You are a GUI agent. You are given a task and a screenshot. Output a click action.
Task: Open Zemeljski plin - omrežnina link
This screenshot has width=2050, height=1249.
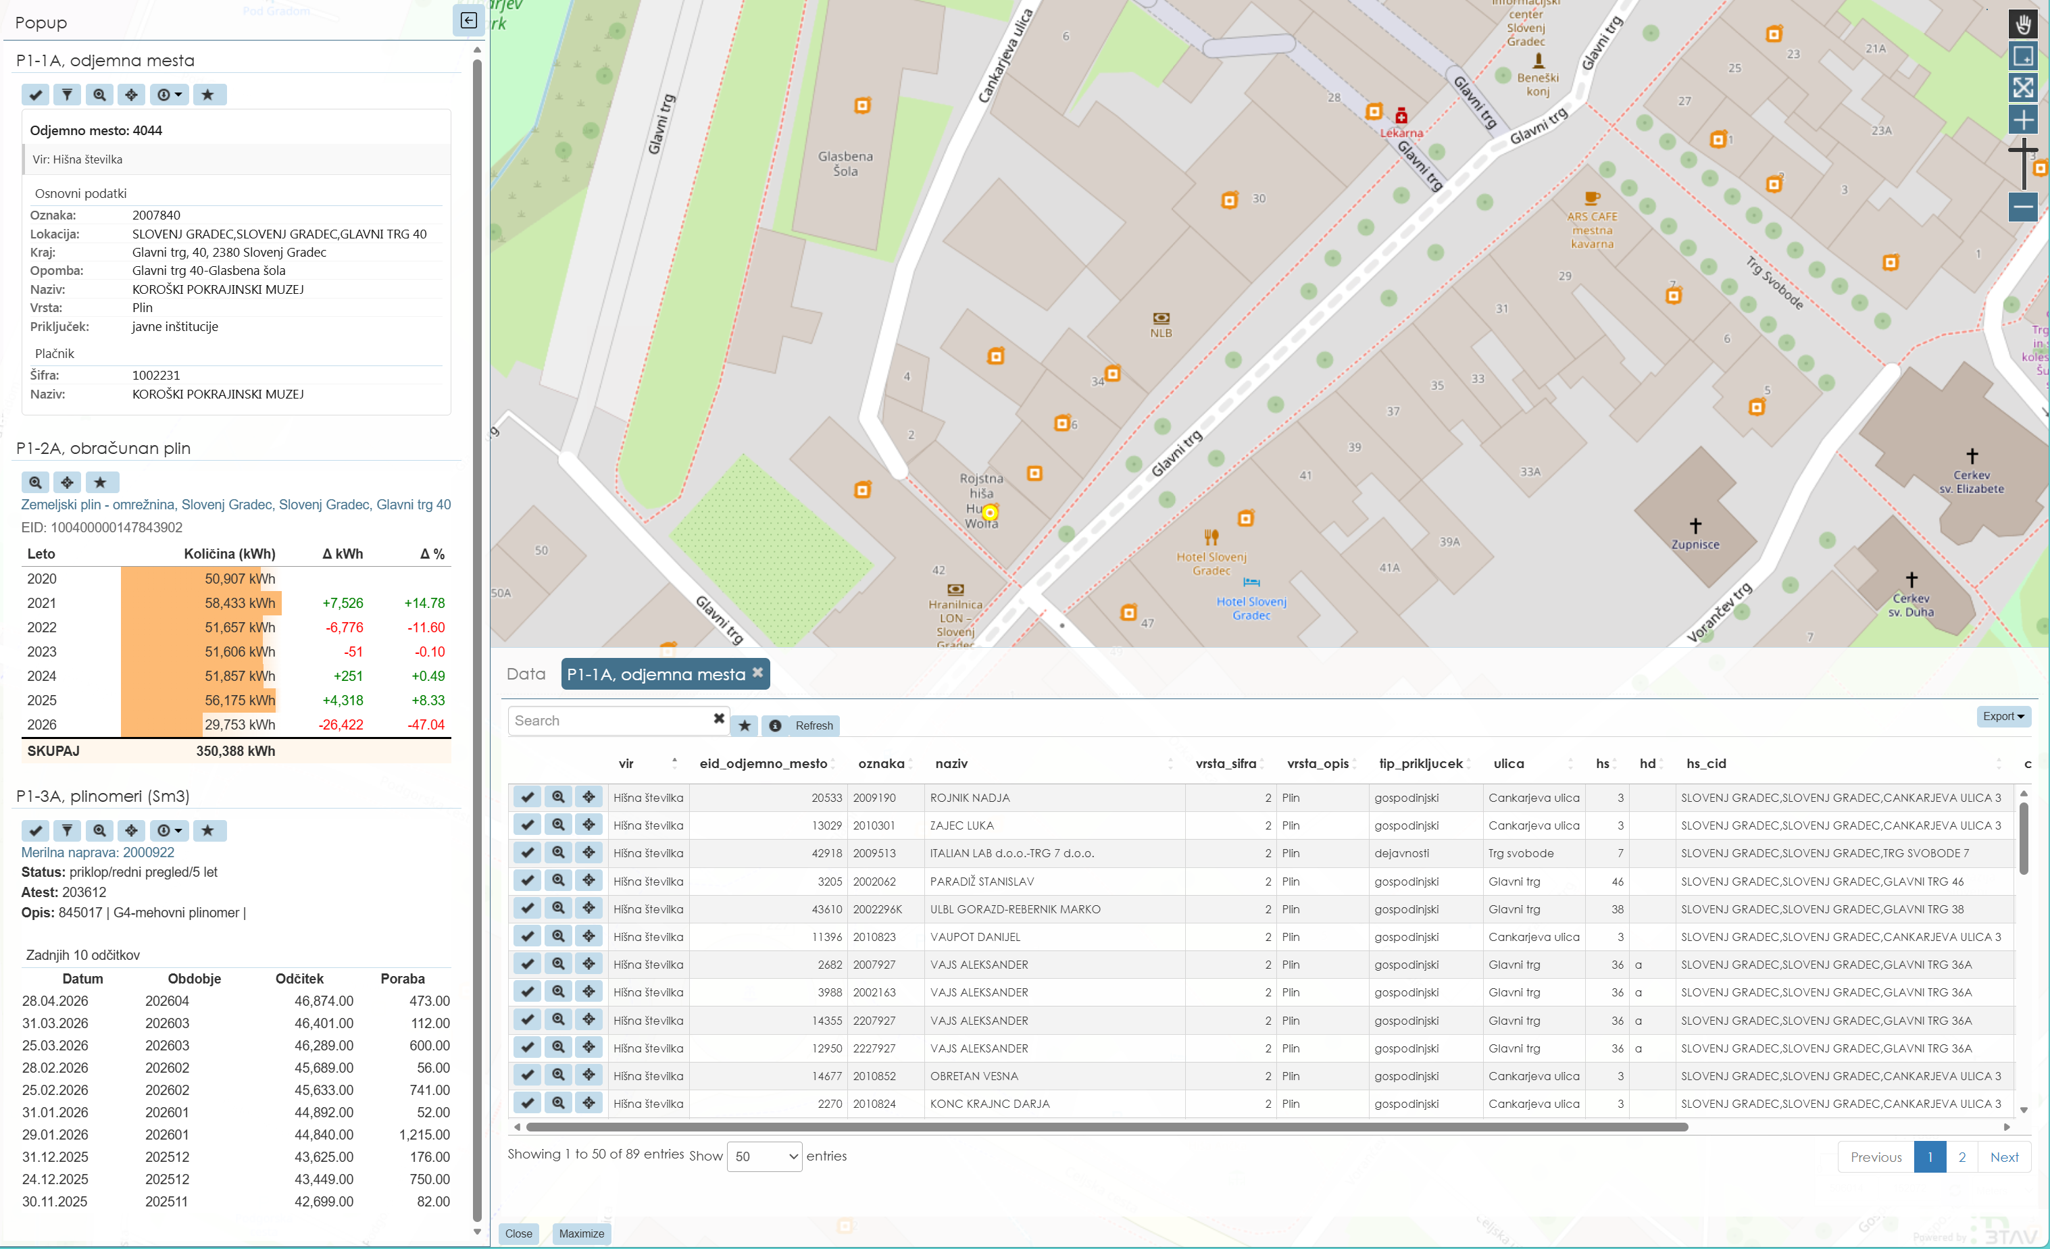[236, 505]
